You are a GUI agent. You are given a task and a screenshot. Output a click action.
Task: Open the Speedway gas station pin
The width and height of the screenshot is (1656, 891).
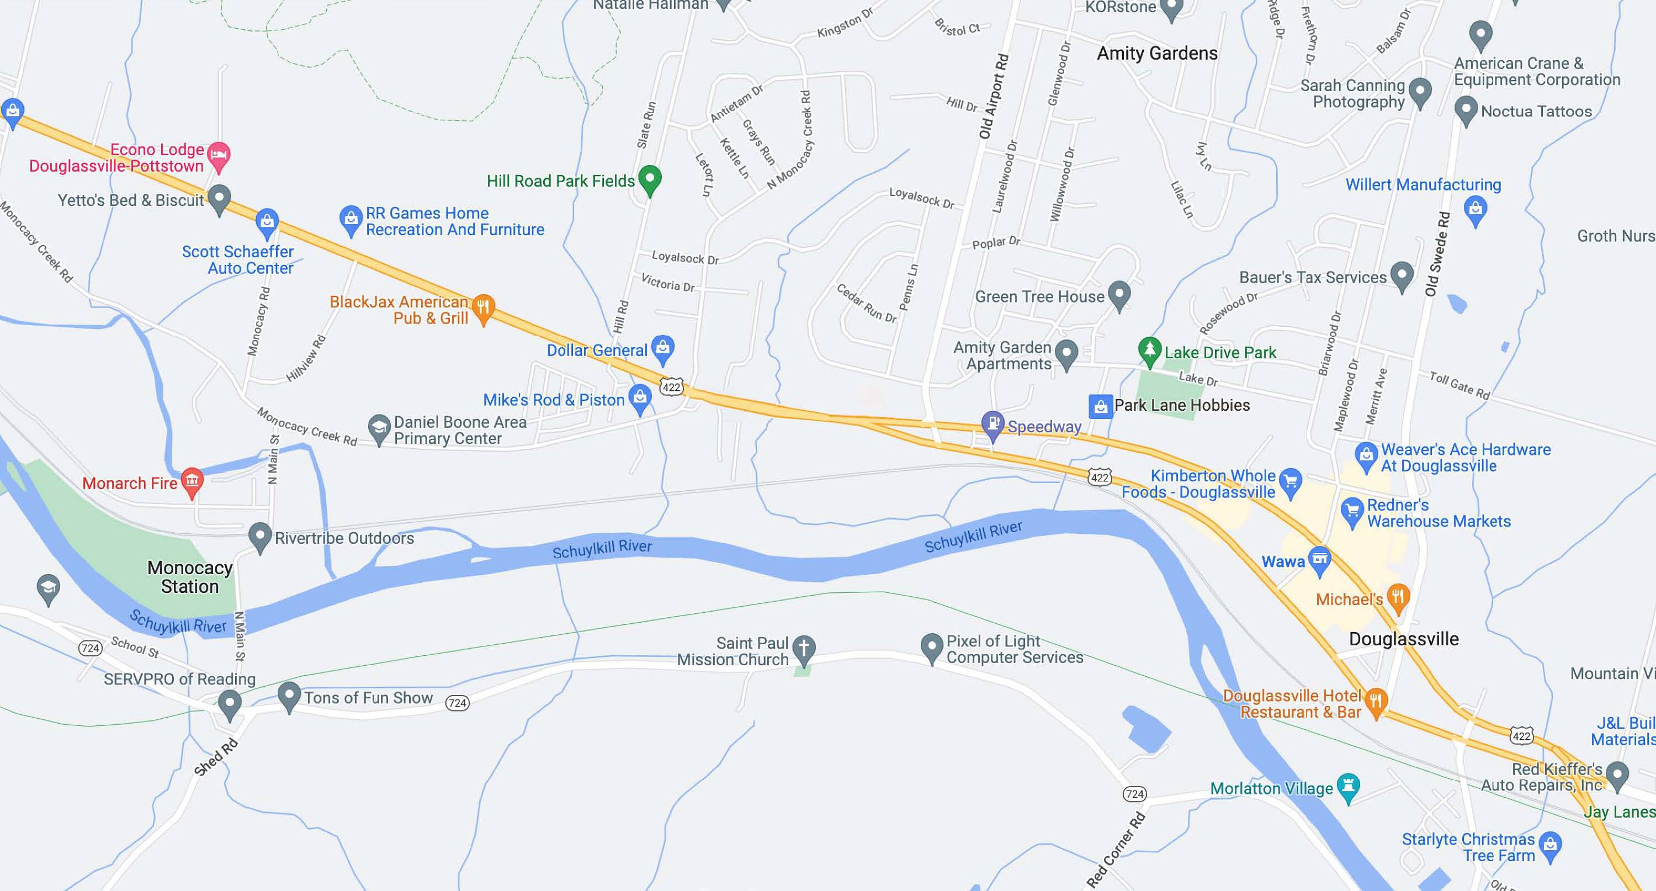pyautogui.click(x=993, y=426)
